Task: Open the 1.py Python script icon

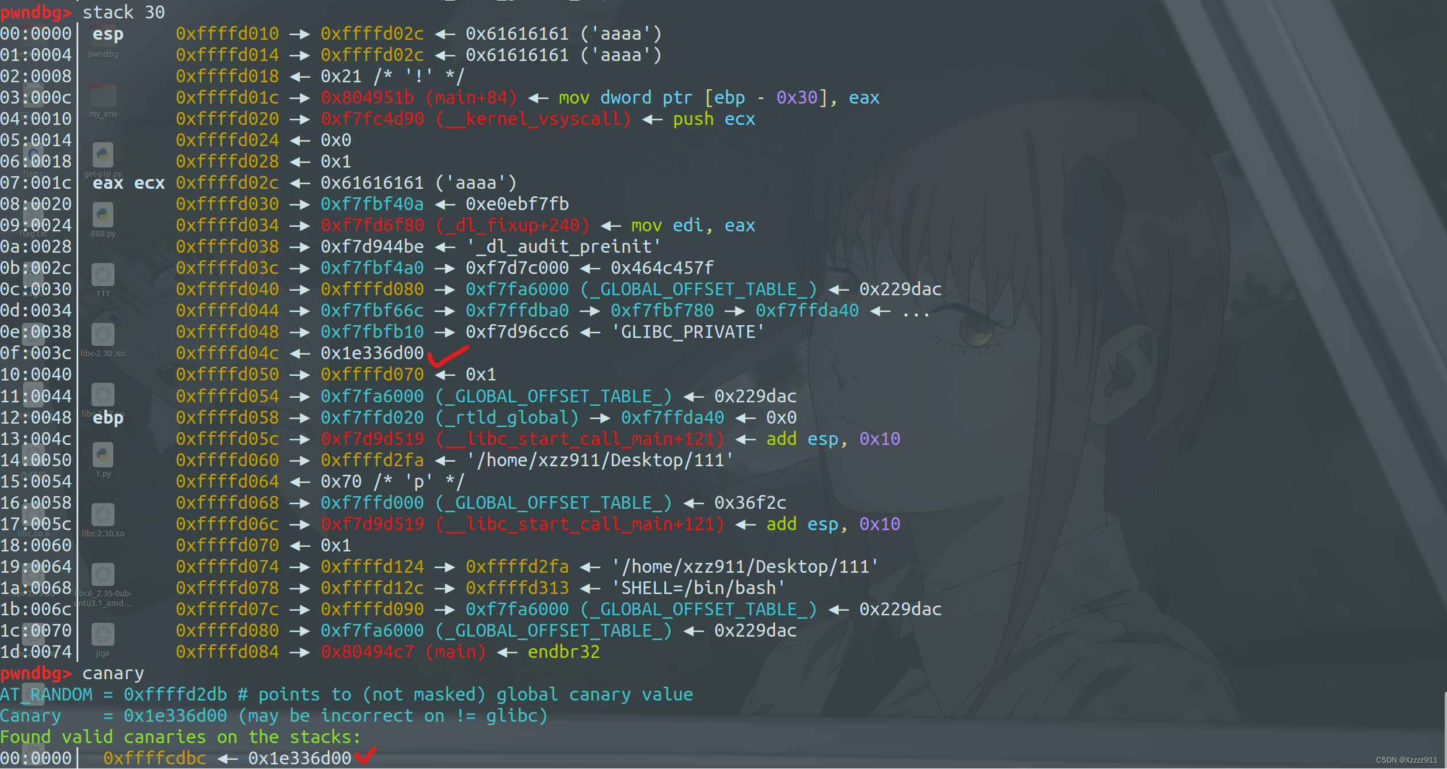Action: pyautogui.click(x=103, y=455)
